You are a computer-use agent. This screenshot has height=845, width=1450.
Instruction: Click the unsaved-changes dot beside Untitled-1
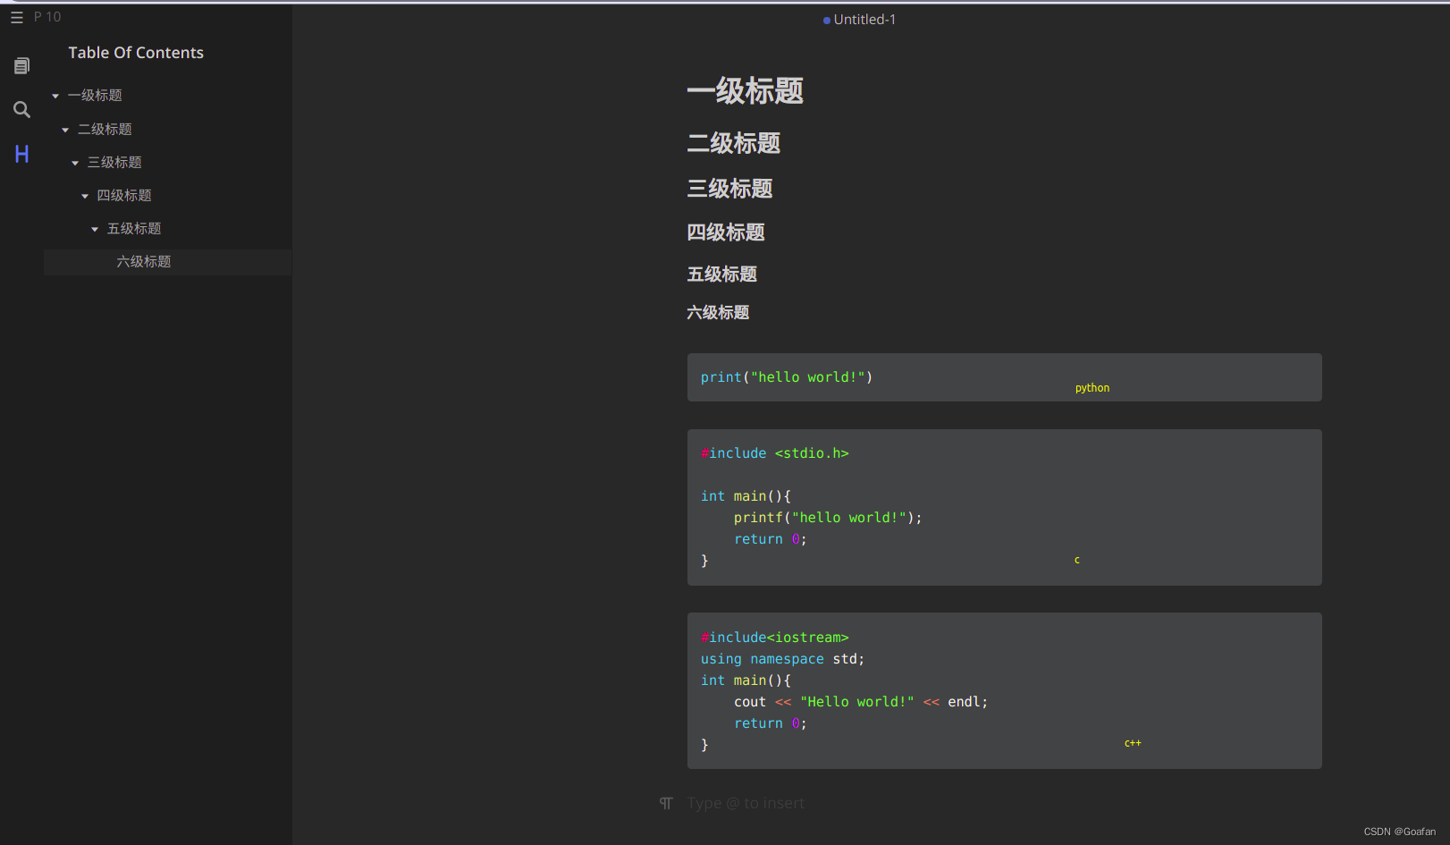coord(827,20)
